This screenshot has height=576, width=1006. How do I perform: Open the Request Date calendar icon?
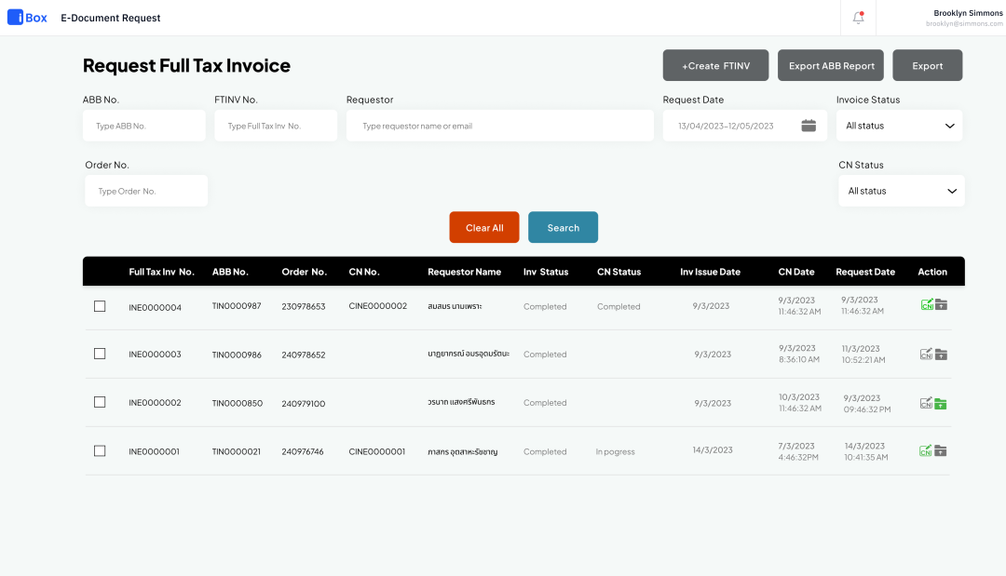click(809, 125)
